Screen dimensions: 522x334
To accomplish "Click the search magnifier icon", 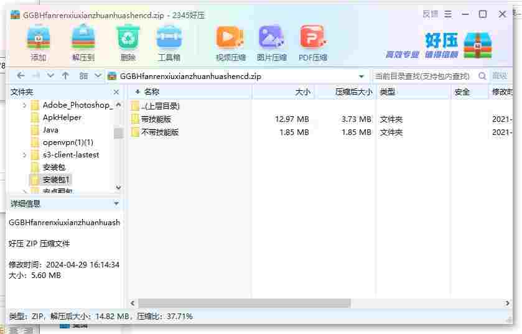I will (482, 76).
